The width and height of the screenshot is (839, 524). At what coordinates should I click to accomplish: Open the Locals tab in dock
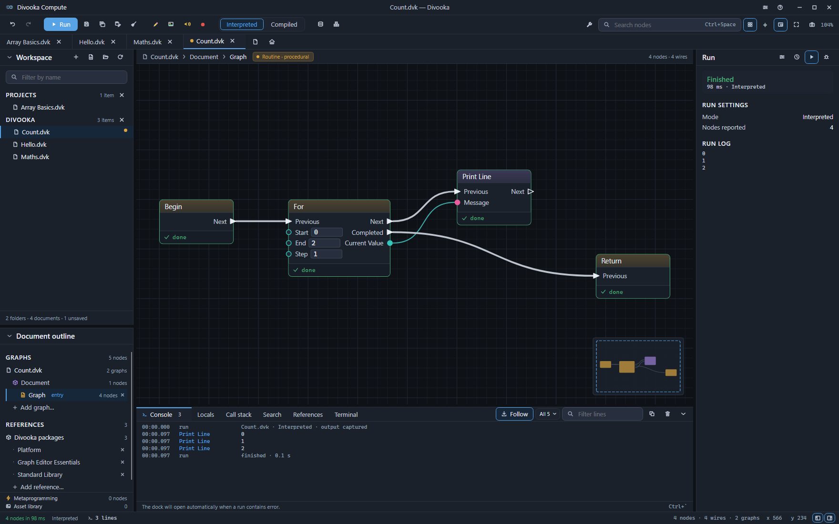click(x=205, y=414)
